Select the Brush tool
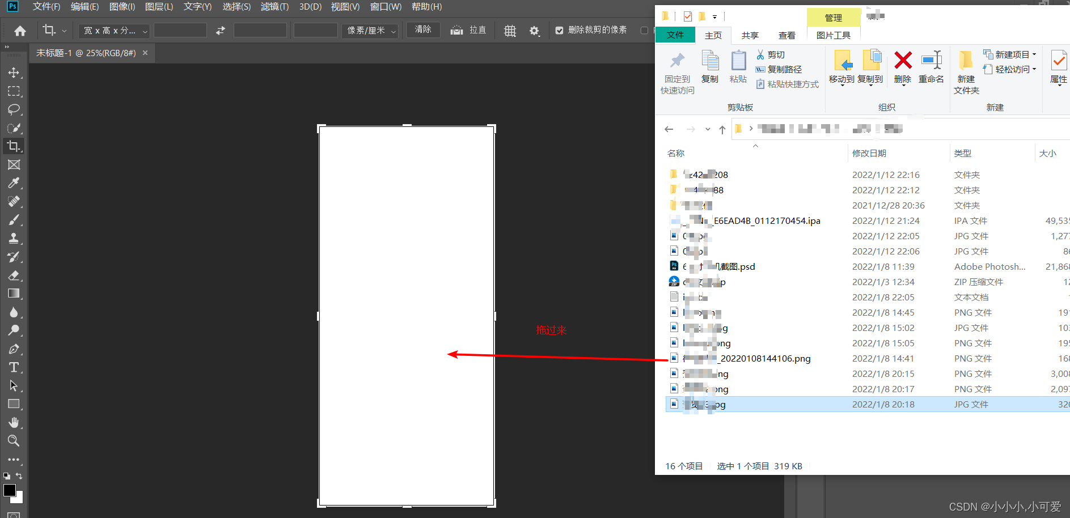 coord(14,220)
